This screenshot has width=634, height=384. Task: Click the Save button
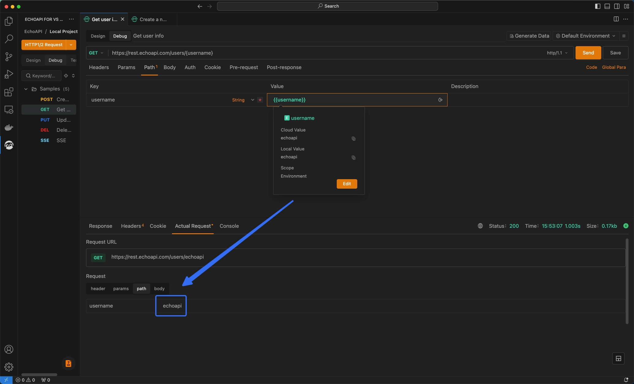coord(615,53)
